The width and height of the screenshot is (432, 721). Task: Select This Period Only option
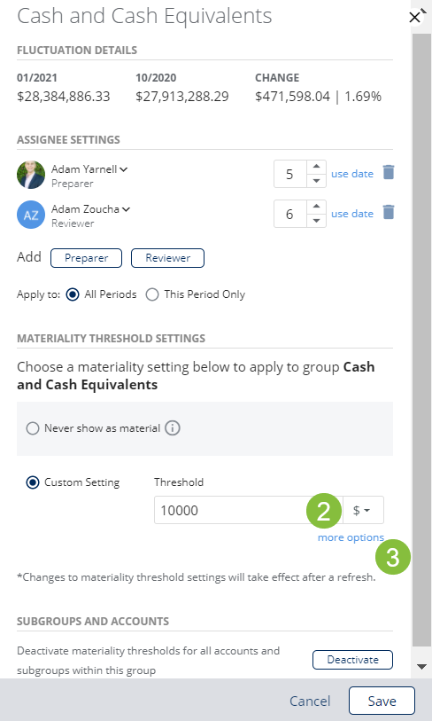[x=152, y=294]
